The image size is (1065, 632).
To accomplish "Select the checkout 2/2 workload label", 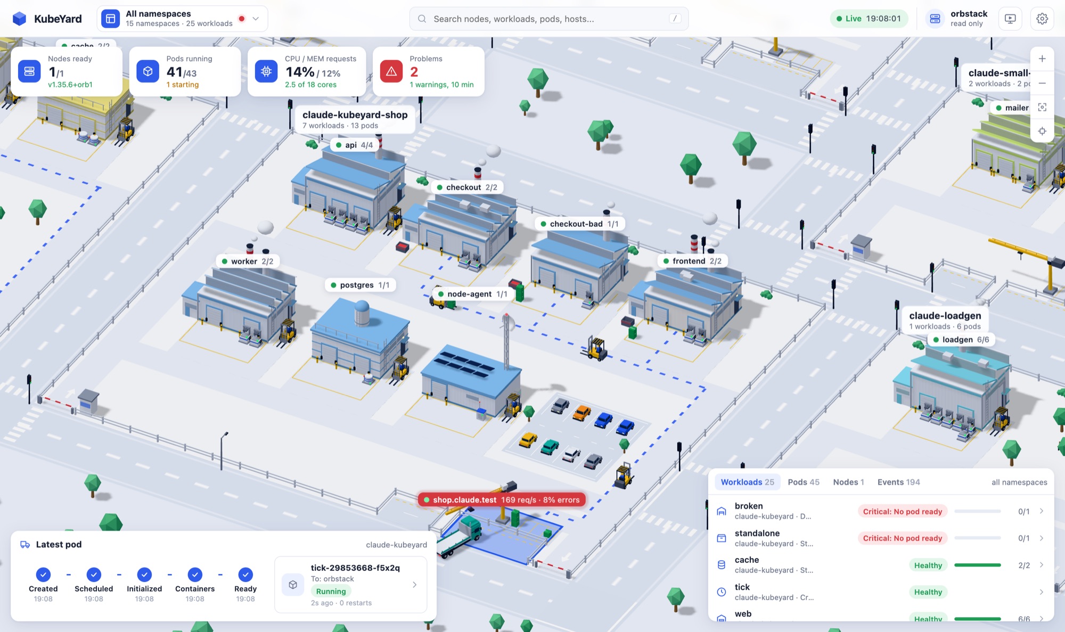I will point(467,187).
